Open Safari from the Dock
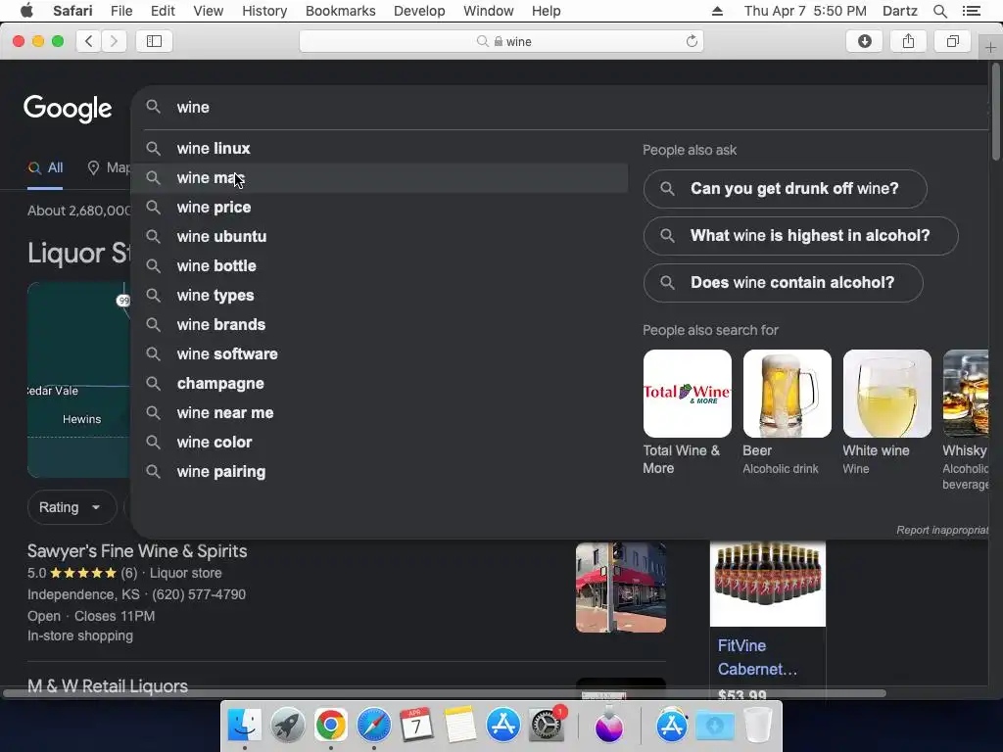1003x752 pixels. click(373, 726)
